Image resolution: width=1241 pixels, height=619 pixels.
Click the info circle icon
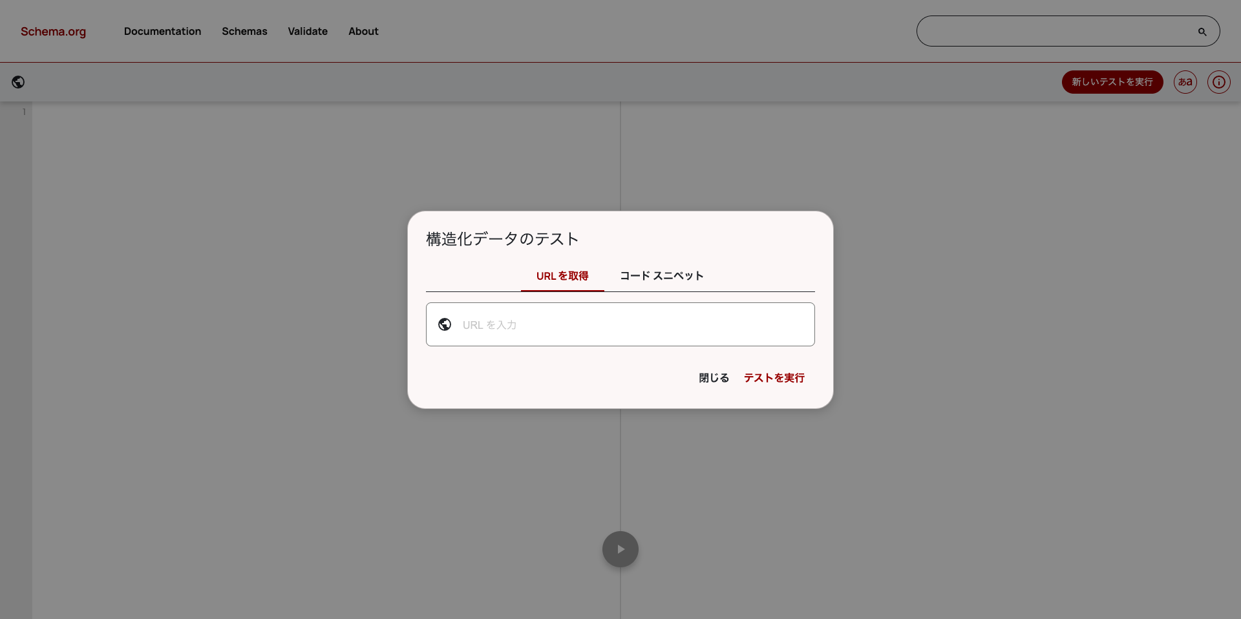pos(1219,82)
